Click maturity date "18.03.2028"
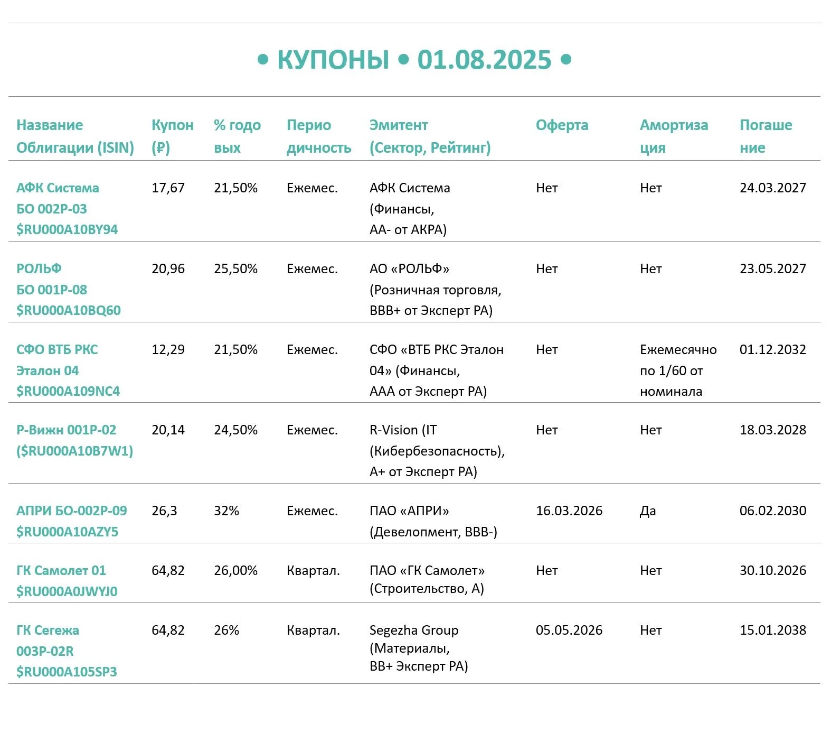The height and width of the screenshot is (742, 831). [773, 430]
